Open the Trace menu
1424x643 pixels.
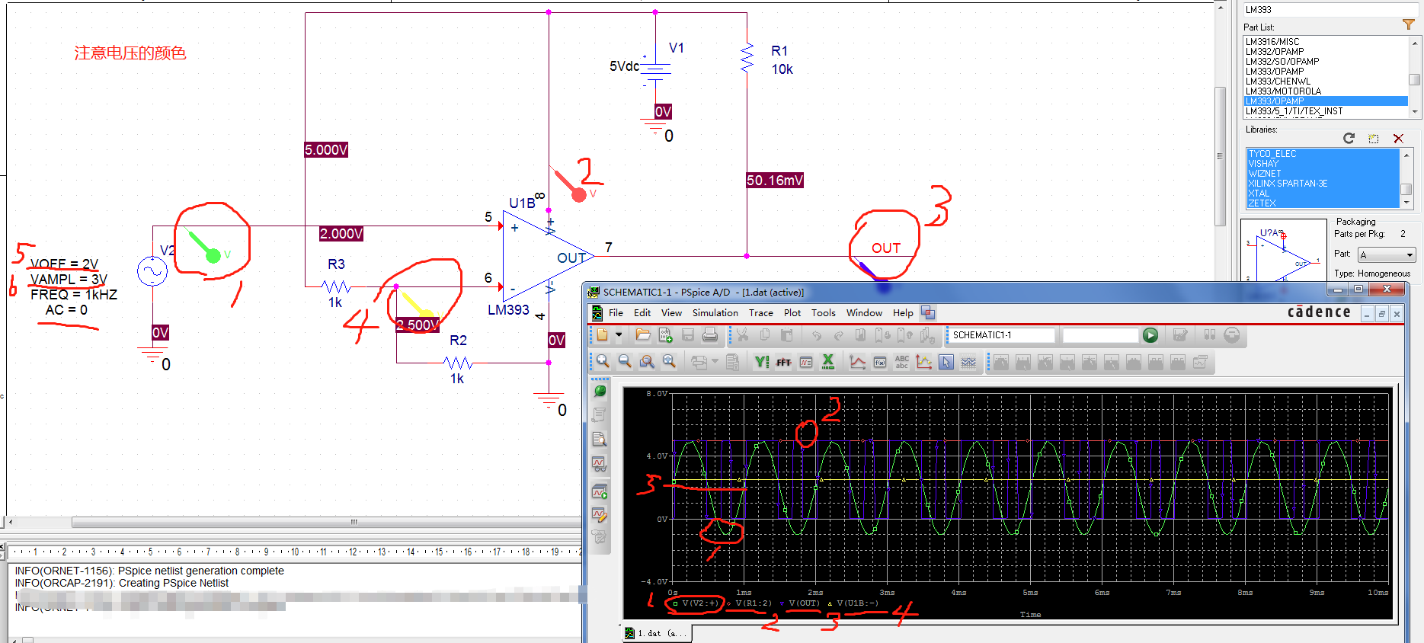click(760, 313)
